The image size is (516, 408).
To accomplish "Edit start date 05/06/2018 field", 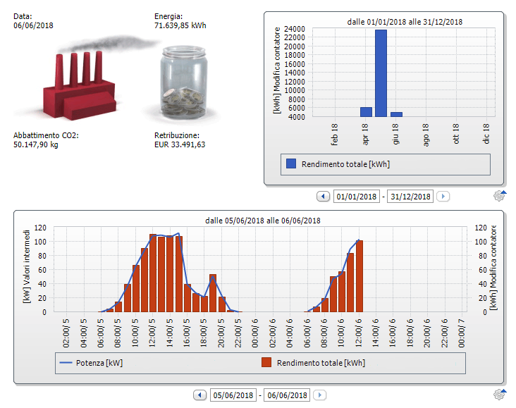I will (233, 395).
